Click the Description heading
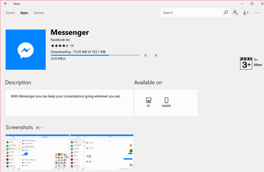The image size is (264, 172). tap(18, 83)
